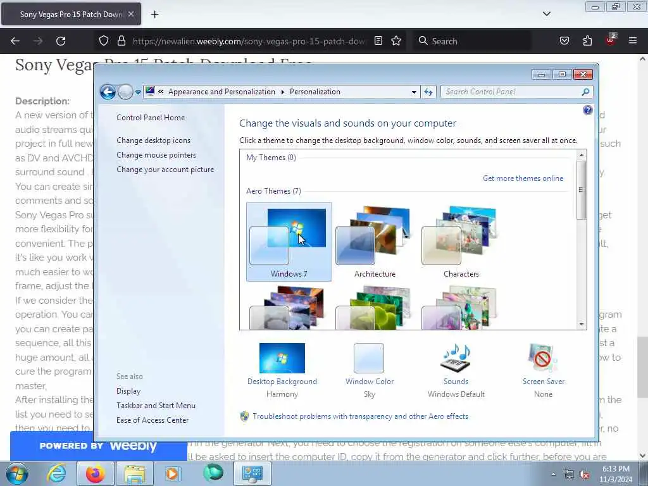The image size is (648, 486).
Task: Select the Windows 7 theme
Action: 289,242
